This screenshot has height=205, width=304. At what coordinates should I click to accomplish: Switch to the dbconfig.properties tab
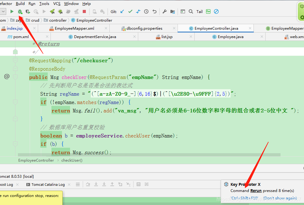click(144, 28)
